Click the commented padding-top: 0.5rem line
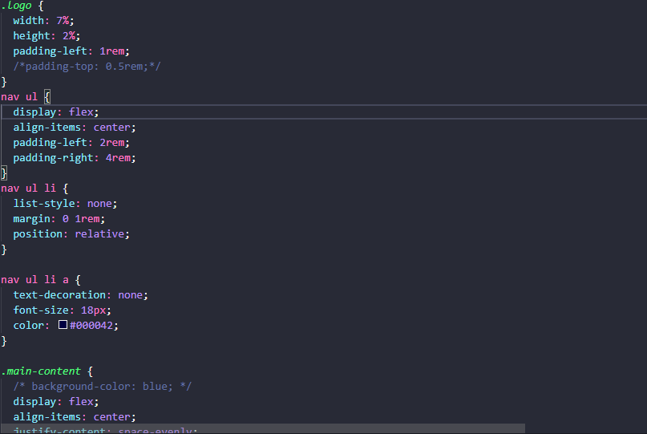 tap(87, 67)
